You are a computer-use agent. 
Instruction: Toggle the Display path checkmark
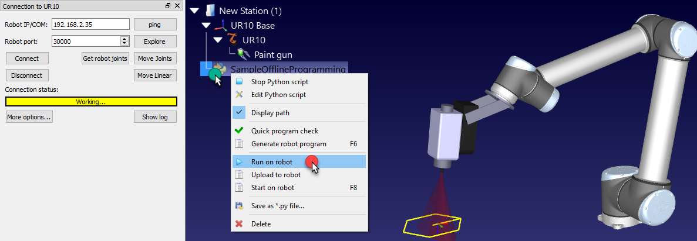[x=239, y=113]
